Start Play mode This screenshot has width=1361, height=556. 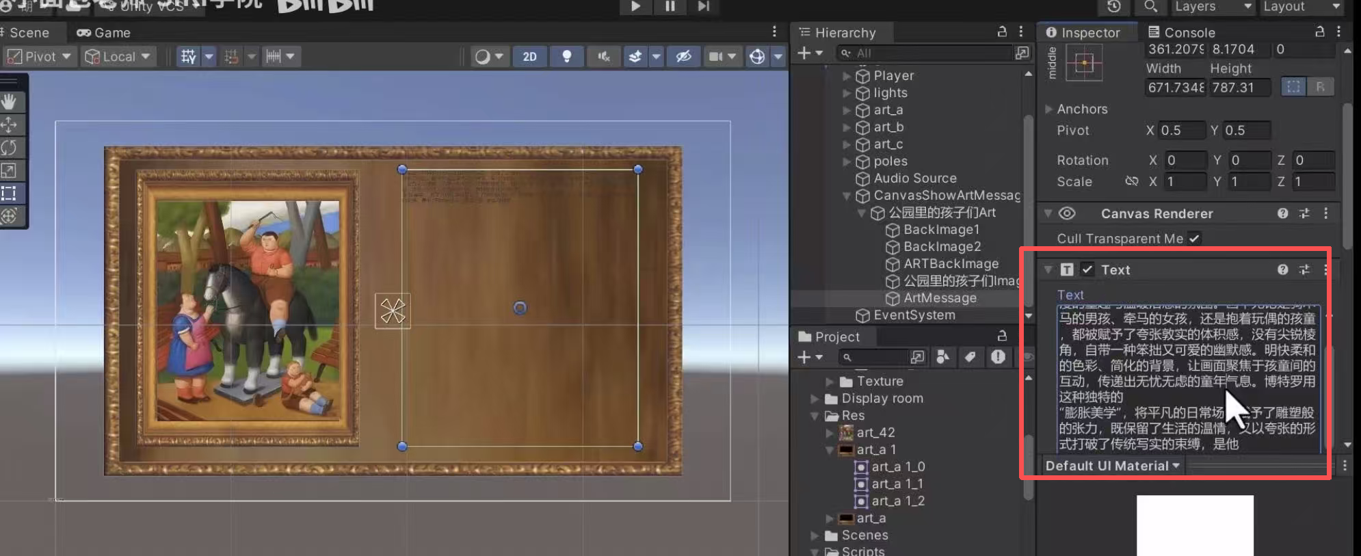click(x=635, y=7)
